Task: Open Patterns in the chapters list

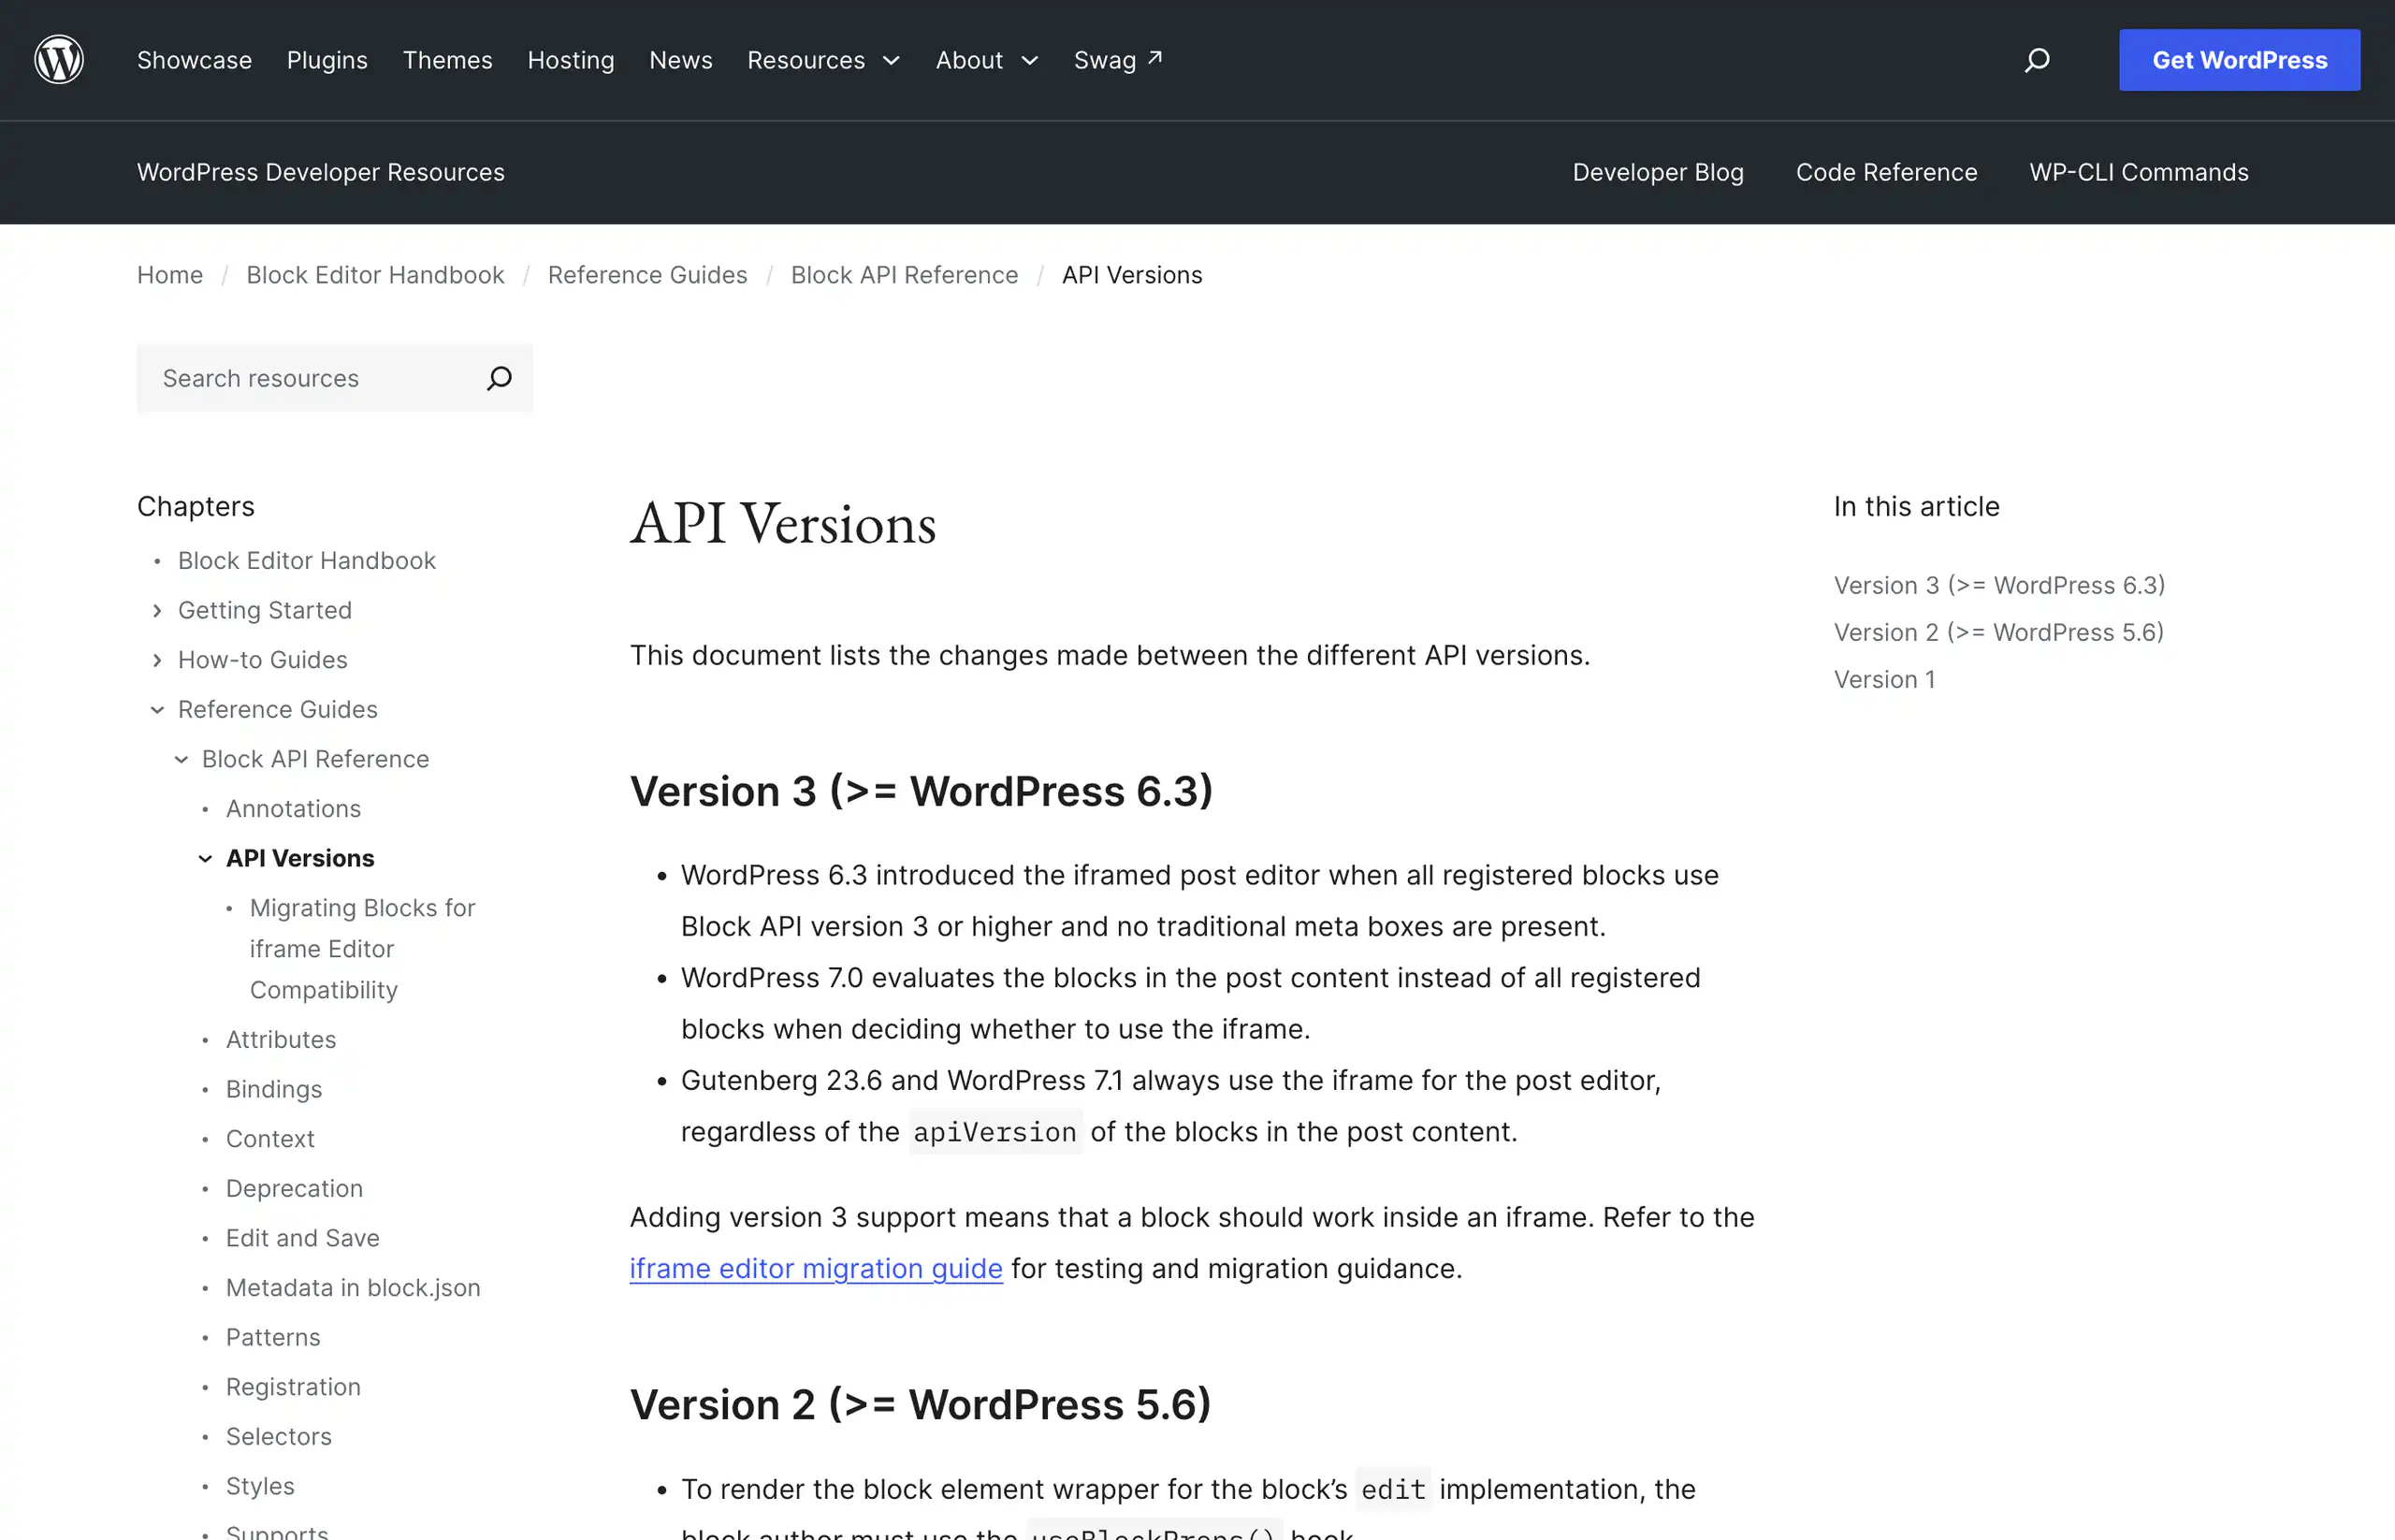Action: (x=273, y=1337)
